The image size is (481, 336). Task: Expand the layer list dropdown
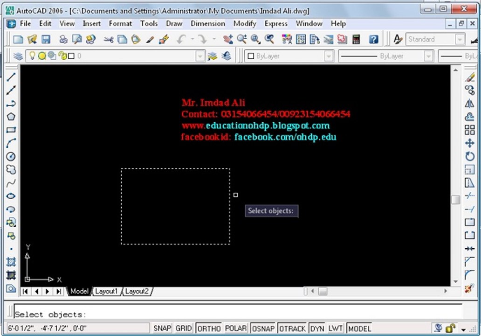point(199,56)
